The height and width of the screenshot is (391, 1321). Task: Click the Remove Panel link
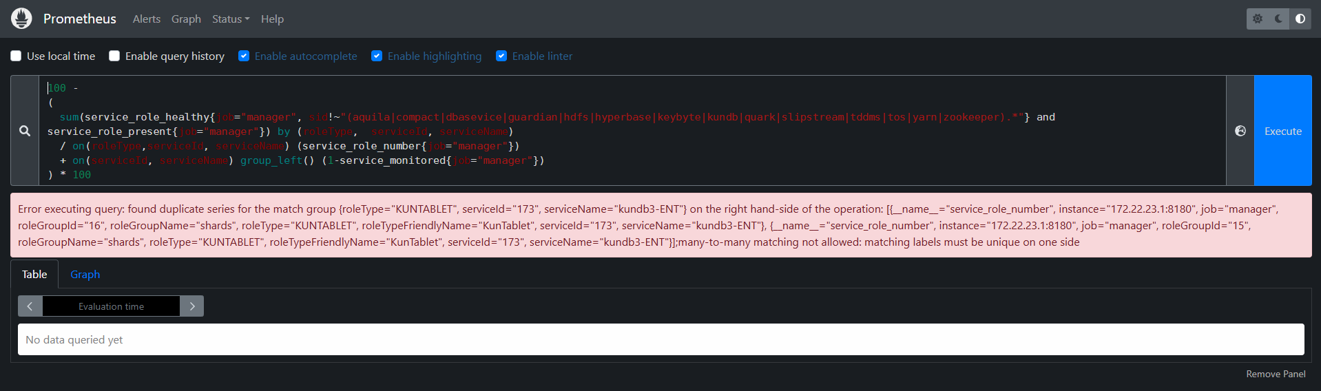coord(1276,374)
